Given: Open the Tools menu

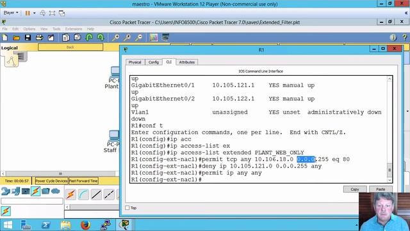Looking at the screenshot, I should pyautogui.click(x=56, y=29).
